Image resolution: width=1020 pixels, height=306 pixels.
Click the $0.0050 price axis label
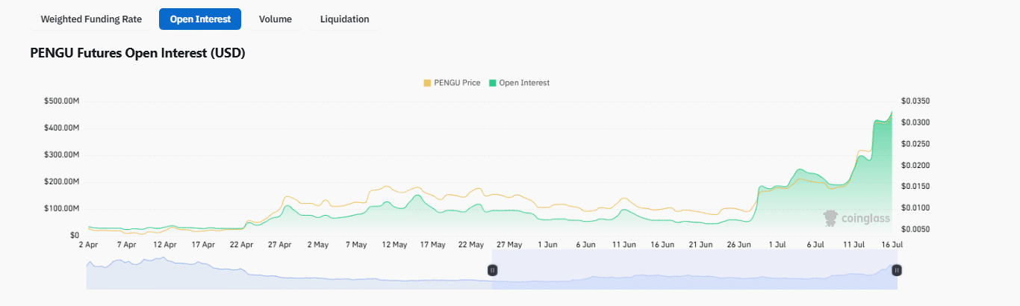[915, 229]
